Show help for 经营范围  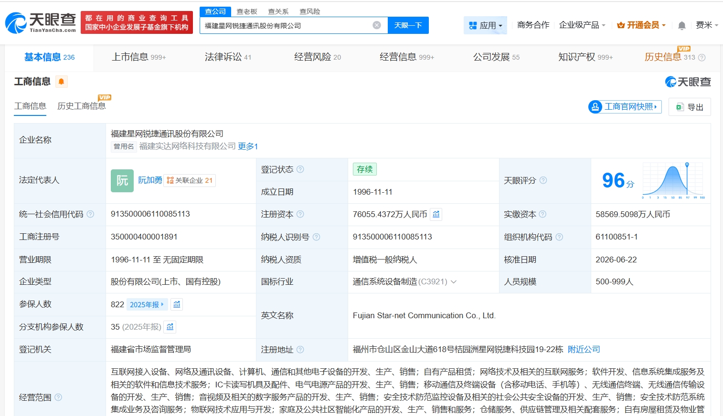pos(58,397)
